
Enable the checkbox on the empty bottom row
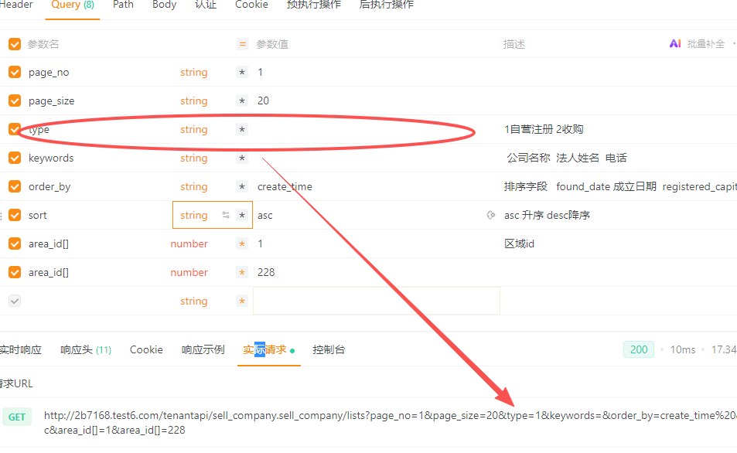[x=14, y=301]
